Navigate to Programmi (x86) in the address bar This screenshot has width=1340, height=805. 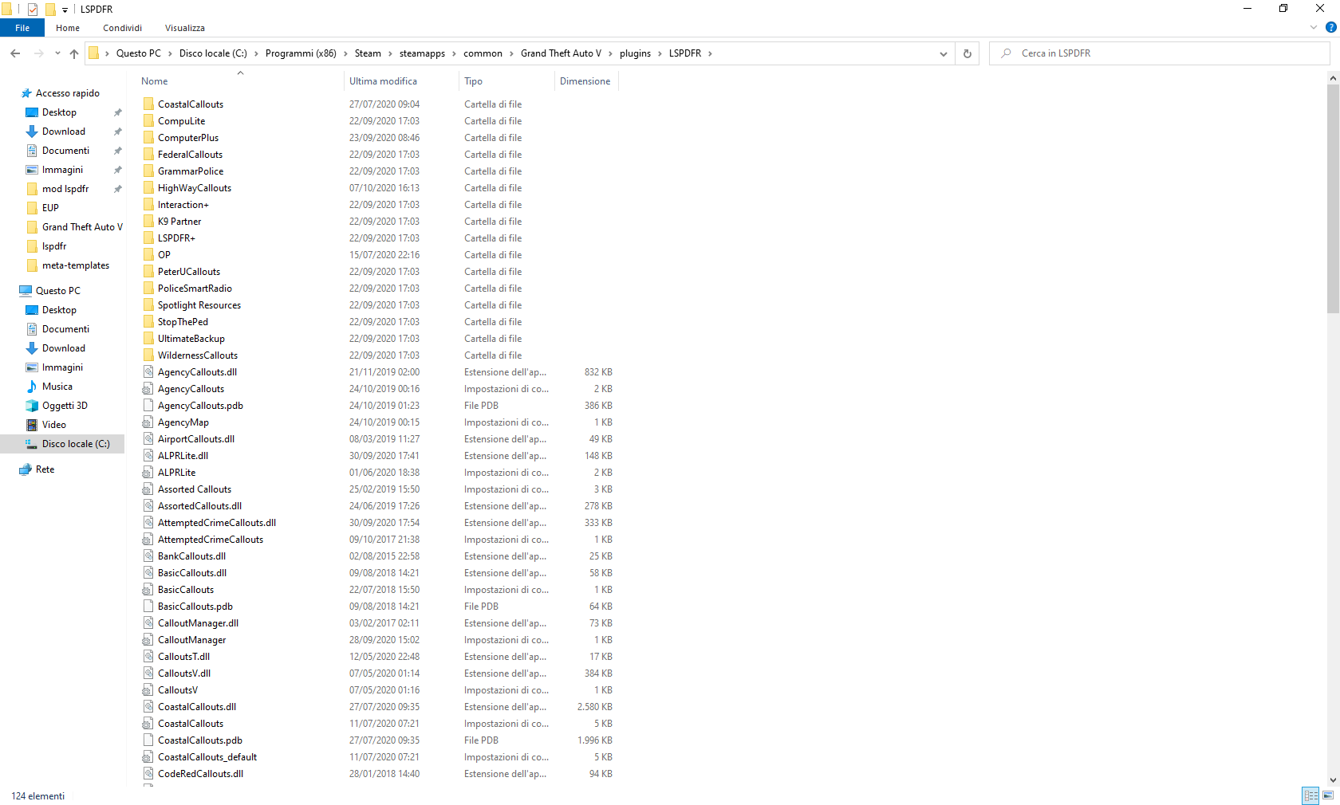(301, 53)
